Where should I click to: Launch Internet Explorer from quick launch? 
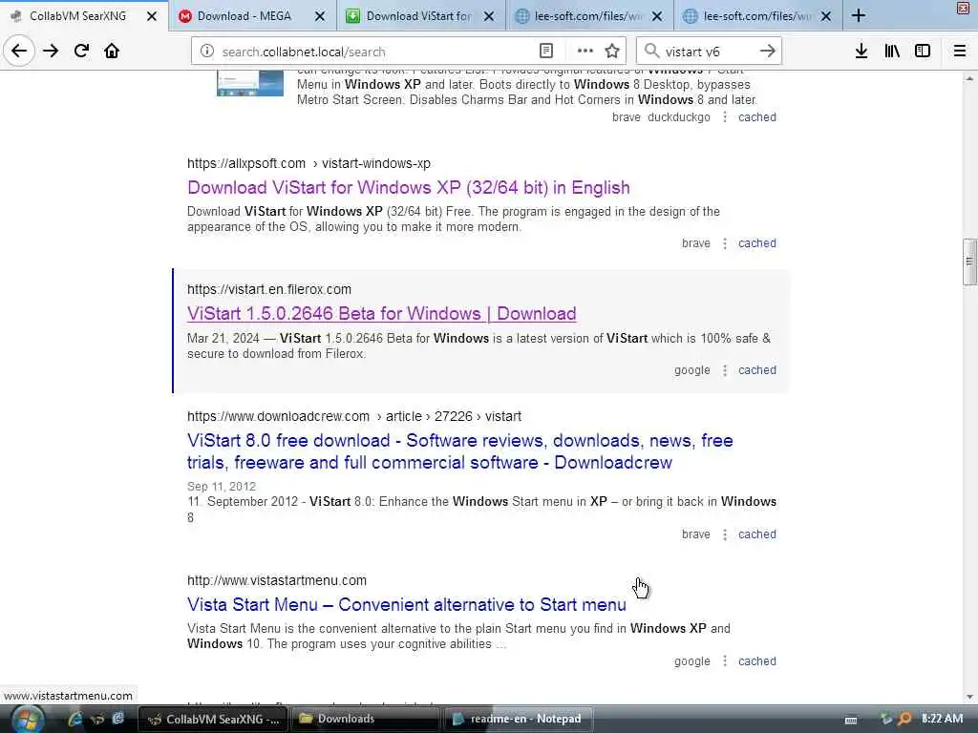click(x=74, y=719)
